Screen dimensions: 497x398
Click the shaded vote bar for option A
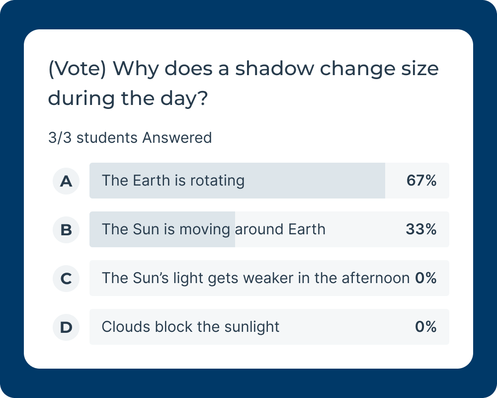[237, 181]
